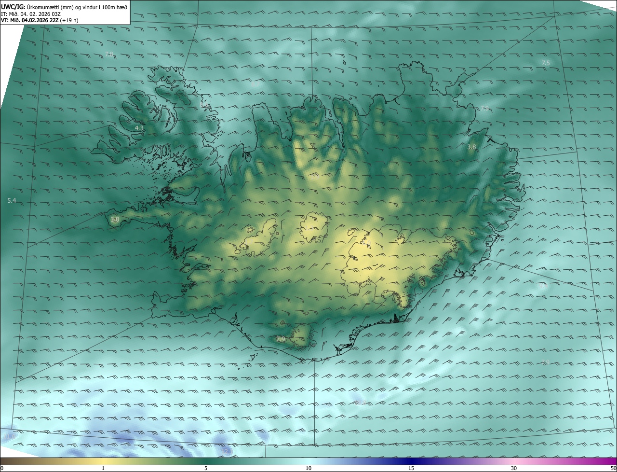Click the color scale tick label 15
617x472 pixels.
pyautogui.click(x=411, y=468)
